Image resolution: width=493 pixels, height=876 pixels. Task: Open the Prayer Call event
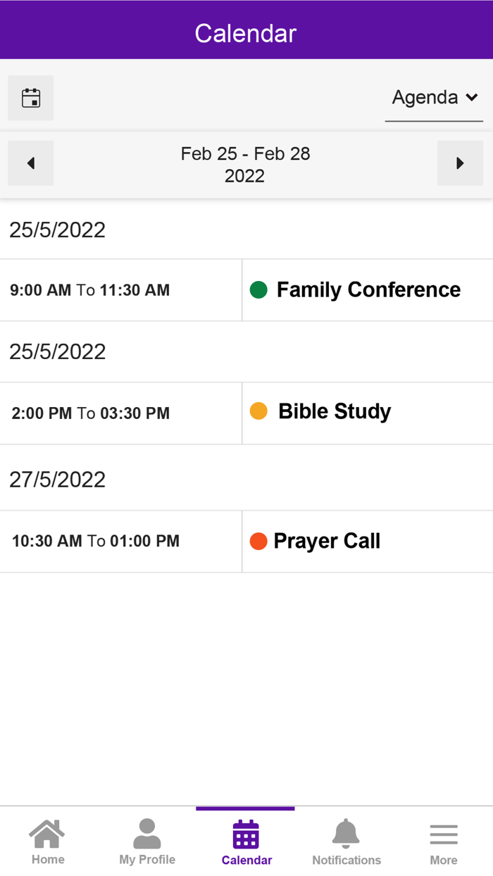point(326,541)
